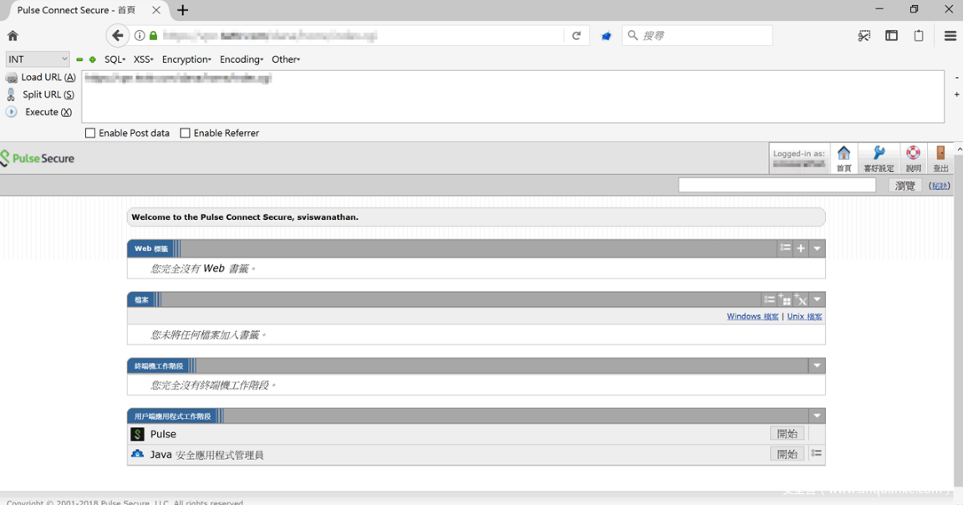Add a Web bookmark with plus icon
This screenshot has width=963, height=505.
tap(801, 248)
